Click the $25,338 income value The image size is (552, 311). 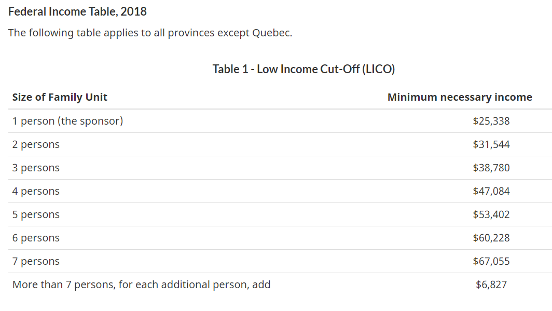491,121
